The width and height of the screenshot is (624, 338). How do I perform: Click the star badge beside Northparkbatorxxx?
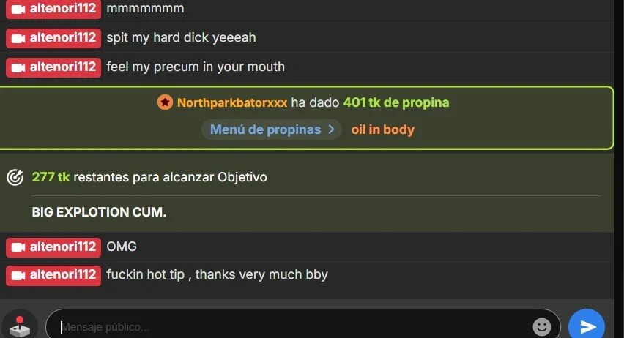click(x=165, y=102)
